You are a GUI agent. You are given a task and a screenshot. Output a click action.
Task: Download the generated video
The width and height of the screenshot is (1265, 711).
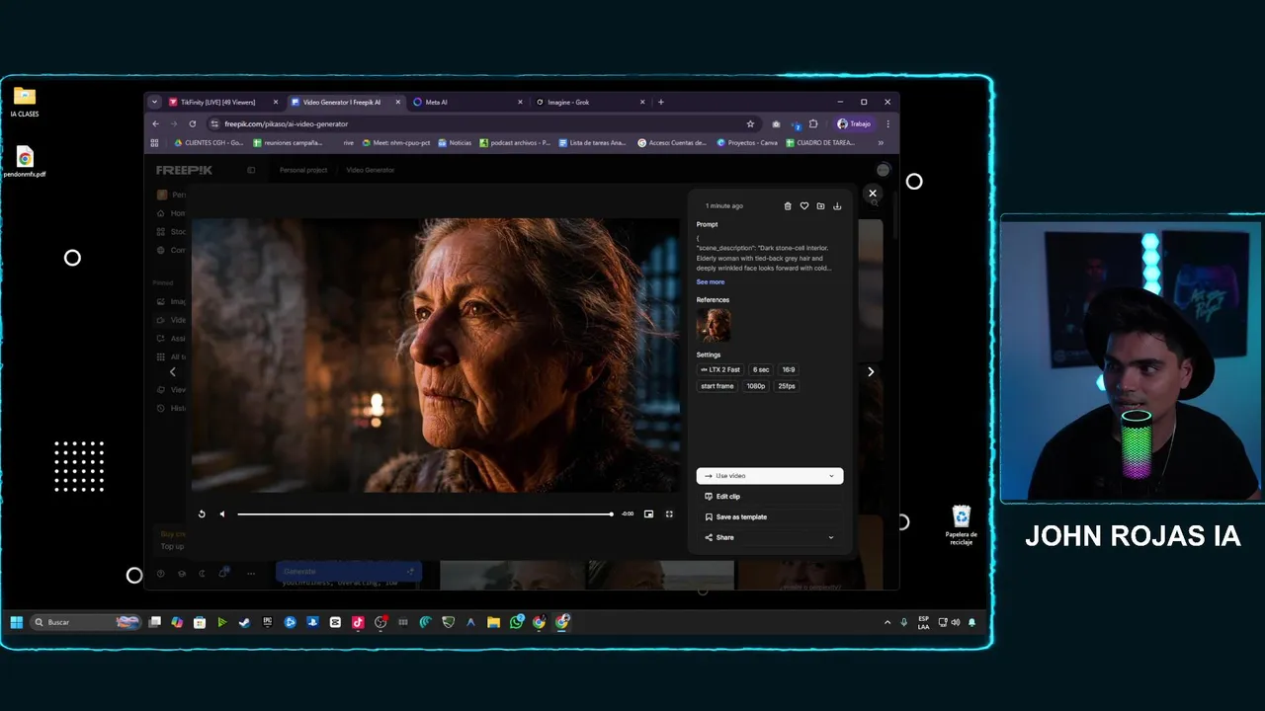(837, 206)
